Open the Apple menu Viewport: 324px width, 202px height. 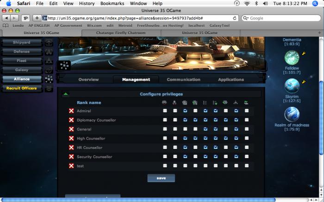pos(8,4)
